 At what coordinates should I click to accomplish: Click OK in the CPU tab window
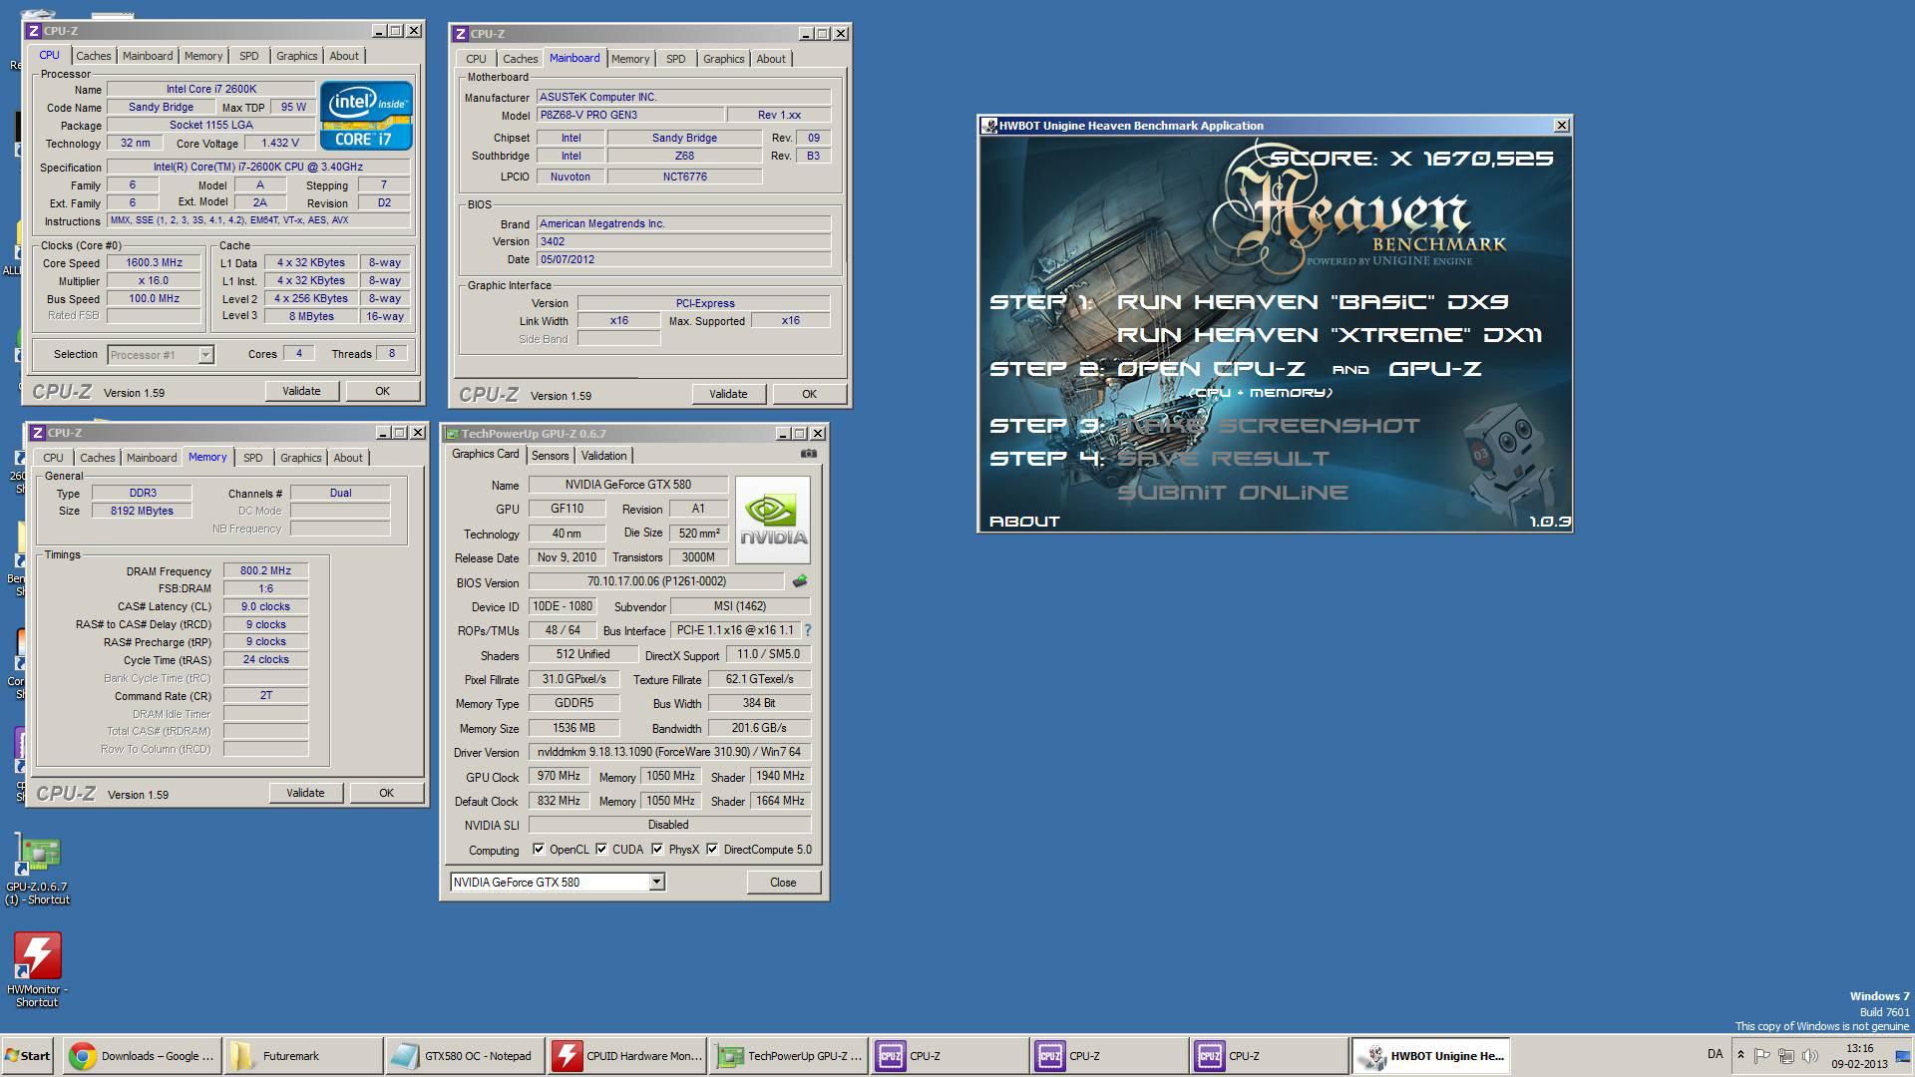coord(382,391)
